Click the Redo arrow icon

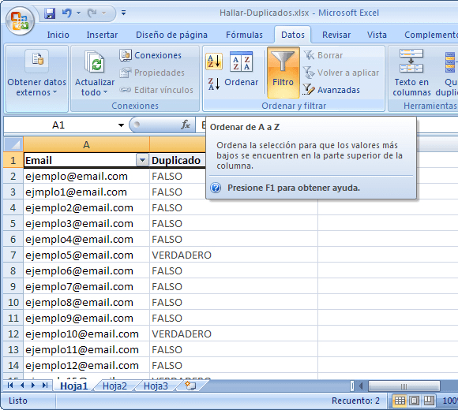coord(92,13)
